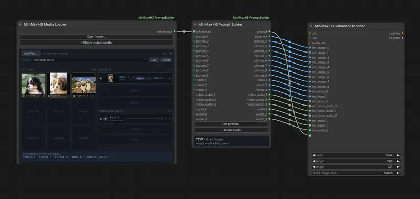This screenshot has width=420, height=199.
Task: Toggle the green enable dot for Picture 3
Action: click(x=74, y=96)
